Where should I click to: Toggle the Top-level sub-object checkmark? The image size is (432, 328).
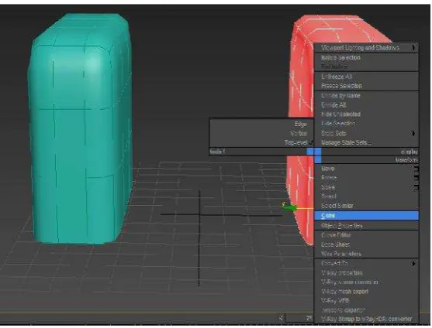(311, 143)
